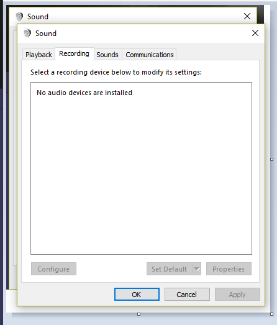Click the Apply button

[237, 295]
